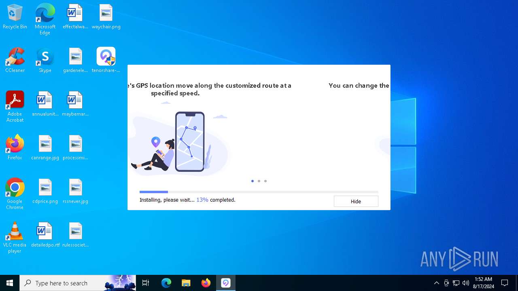Open VLC media player desktop shortcut
The height and width of the screenshot is (291, 518).
15,238
